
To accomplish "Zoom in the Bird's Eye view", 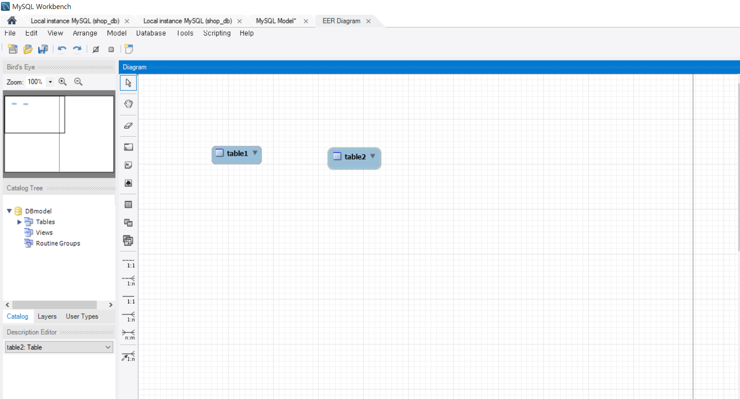I will (x=63, y=82).
